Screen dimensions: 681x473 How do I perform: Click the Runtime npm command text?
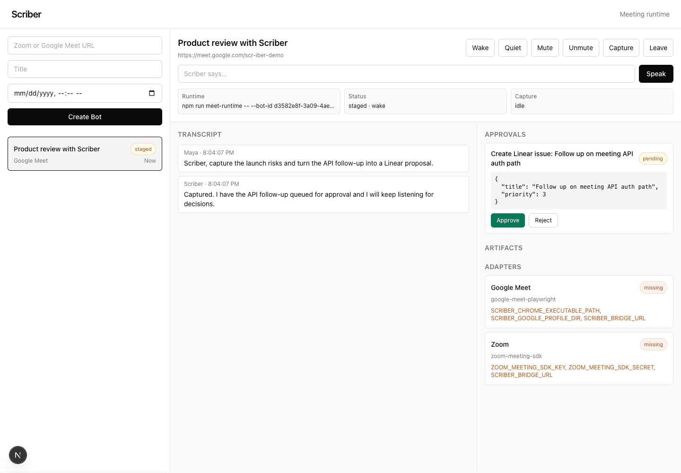click(258, 106)
